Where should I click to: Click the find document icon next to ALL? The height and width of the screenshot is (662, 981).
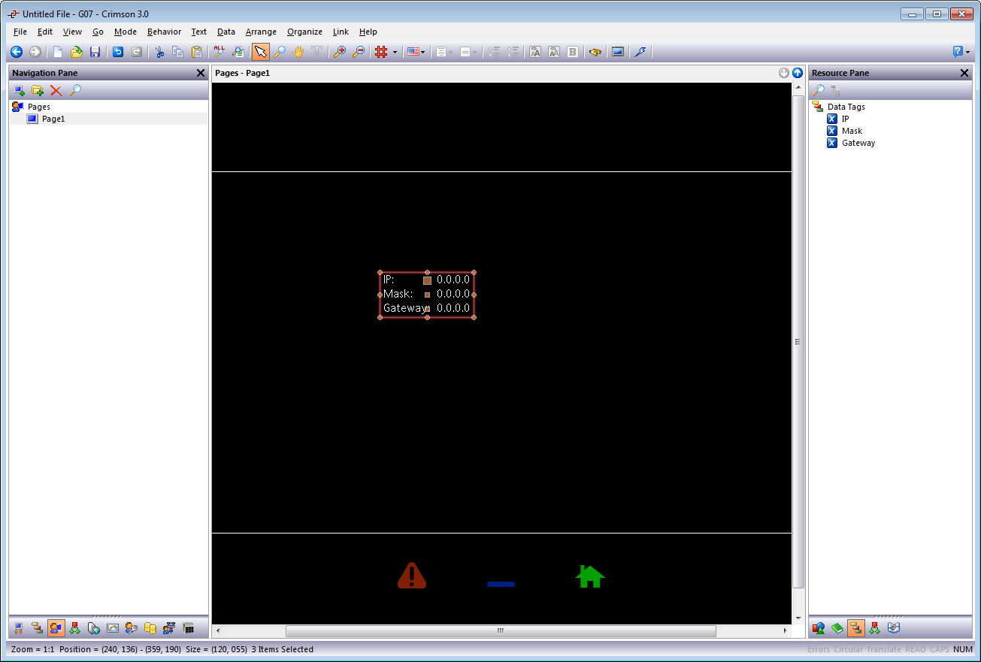coord(238,52)
